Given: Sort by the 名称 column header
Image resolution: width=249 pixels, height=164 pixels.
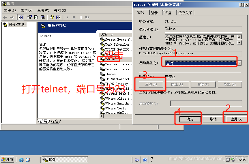Looking at the screenshot, I should [116, 35].
